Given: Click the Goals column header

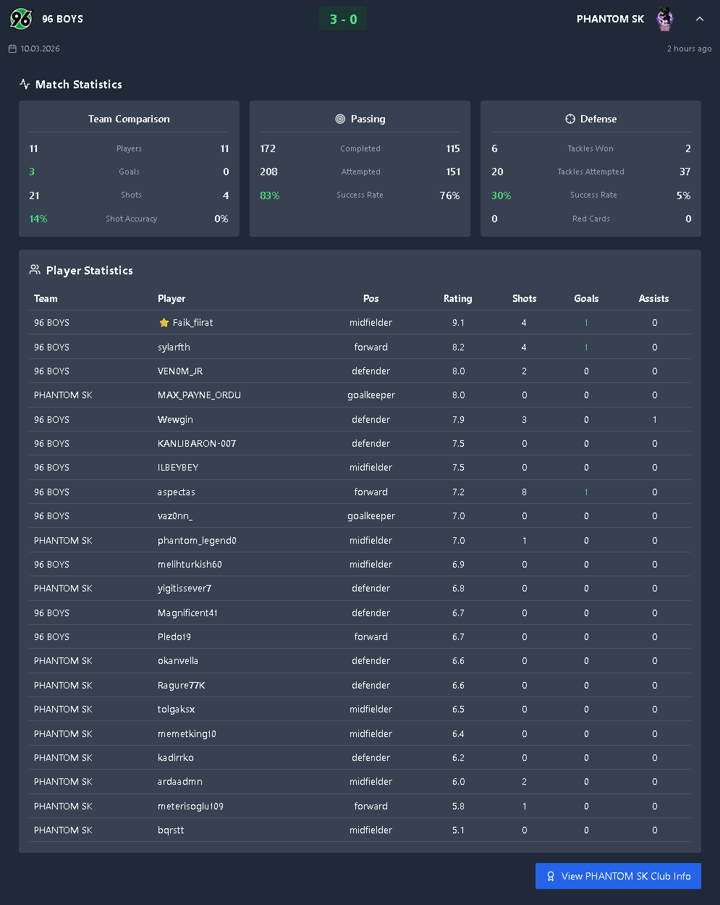Looking at the screenshot, I should pyautogui.click(x=586, y=298).
